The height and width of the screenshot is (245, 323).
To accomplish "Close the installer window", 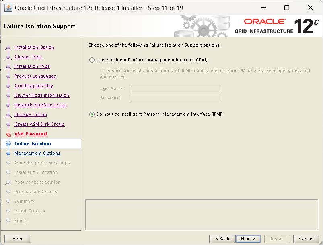I will click(x=311, y=8).
